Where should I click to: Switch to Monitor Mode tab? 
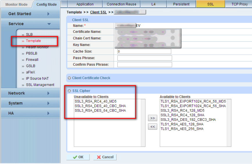click(x=16, y=4)
